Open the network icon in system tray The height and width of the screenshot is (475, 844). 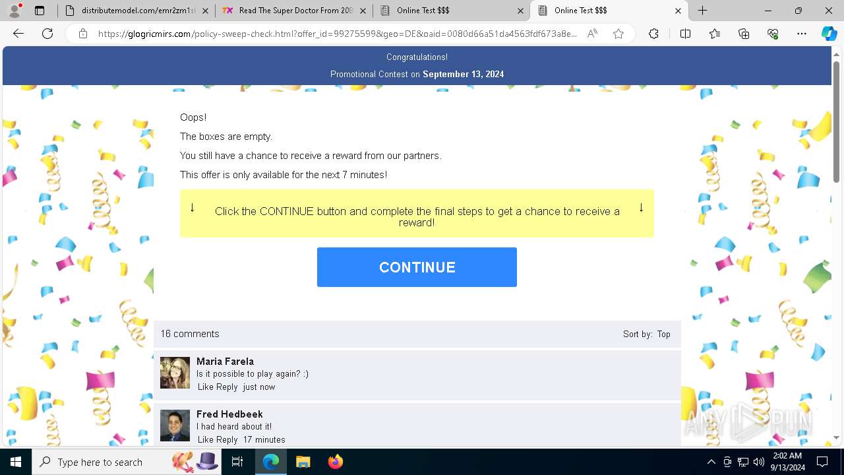743,462
